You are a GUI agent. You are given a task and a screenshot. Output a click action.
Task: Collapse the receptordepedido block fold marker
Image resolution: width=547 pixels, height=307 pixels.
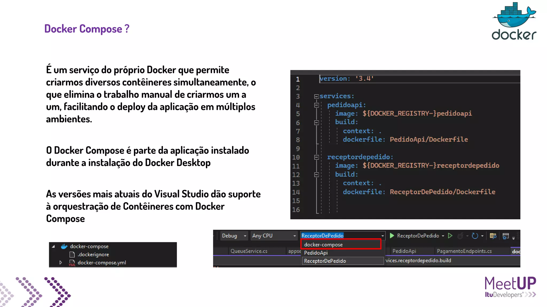pos(317,157)
